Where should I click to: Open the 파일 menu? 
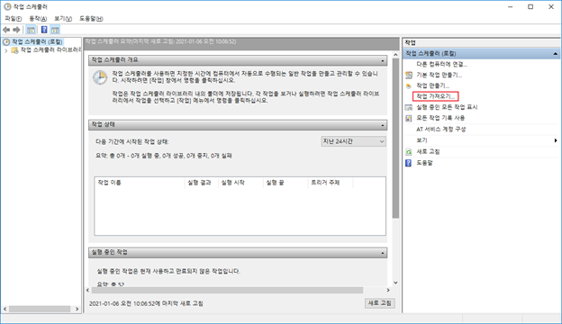13,19
